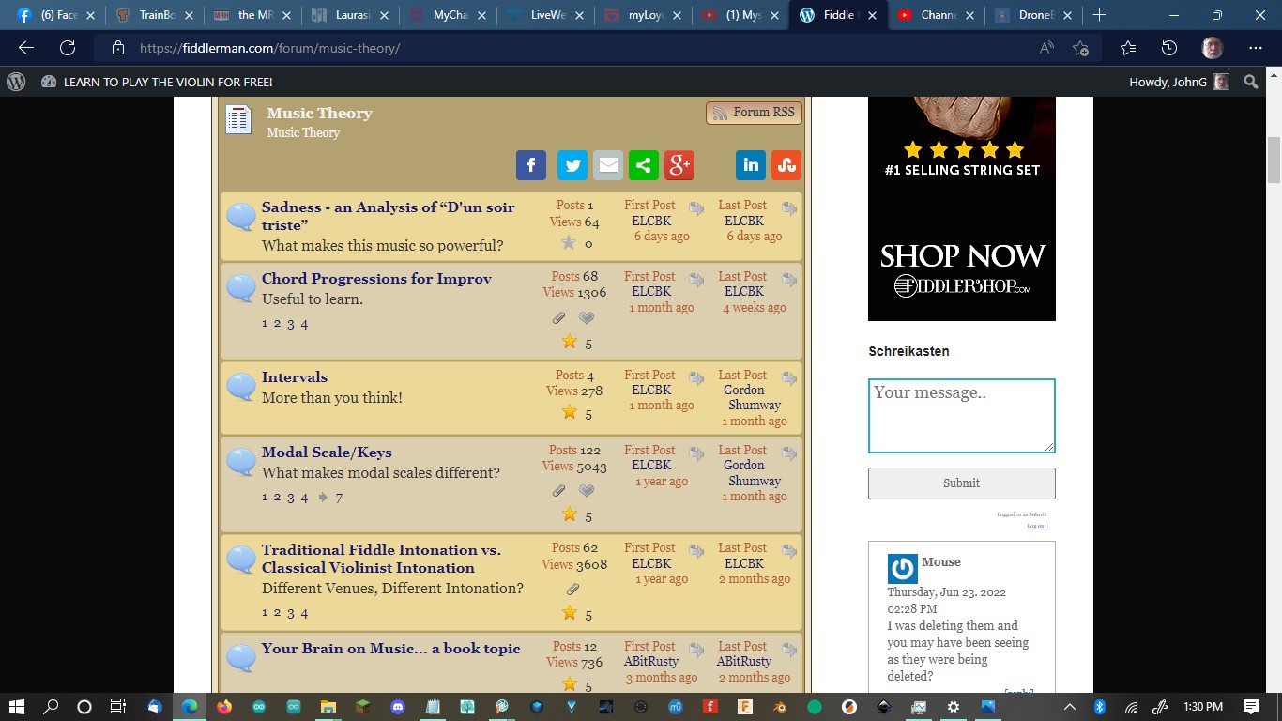Go to first post arrow of Your Brain on Music

pos(696,649)
